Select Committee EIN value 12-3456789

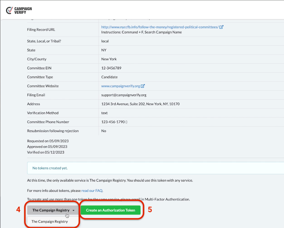click(111, 68)
